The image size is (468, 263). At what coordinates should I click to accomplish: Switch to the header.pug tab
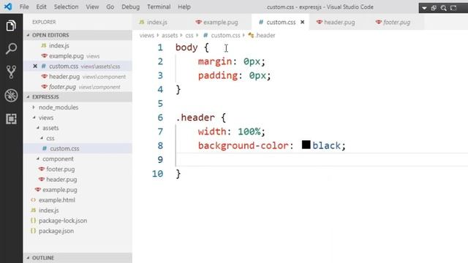339,22
